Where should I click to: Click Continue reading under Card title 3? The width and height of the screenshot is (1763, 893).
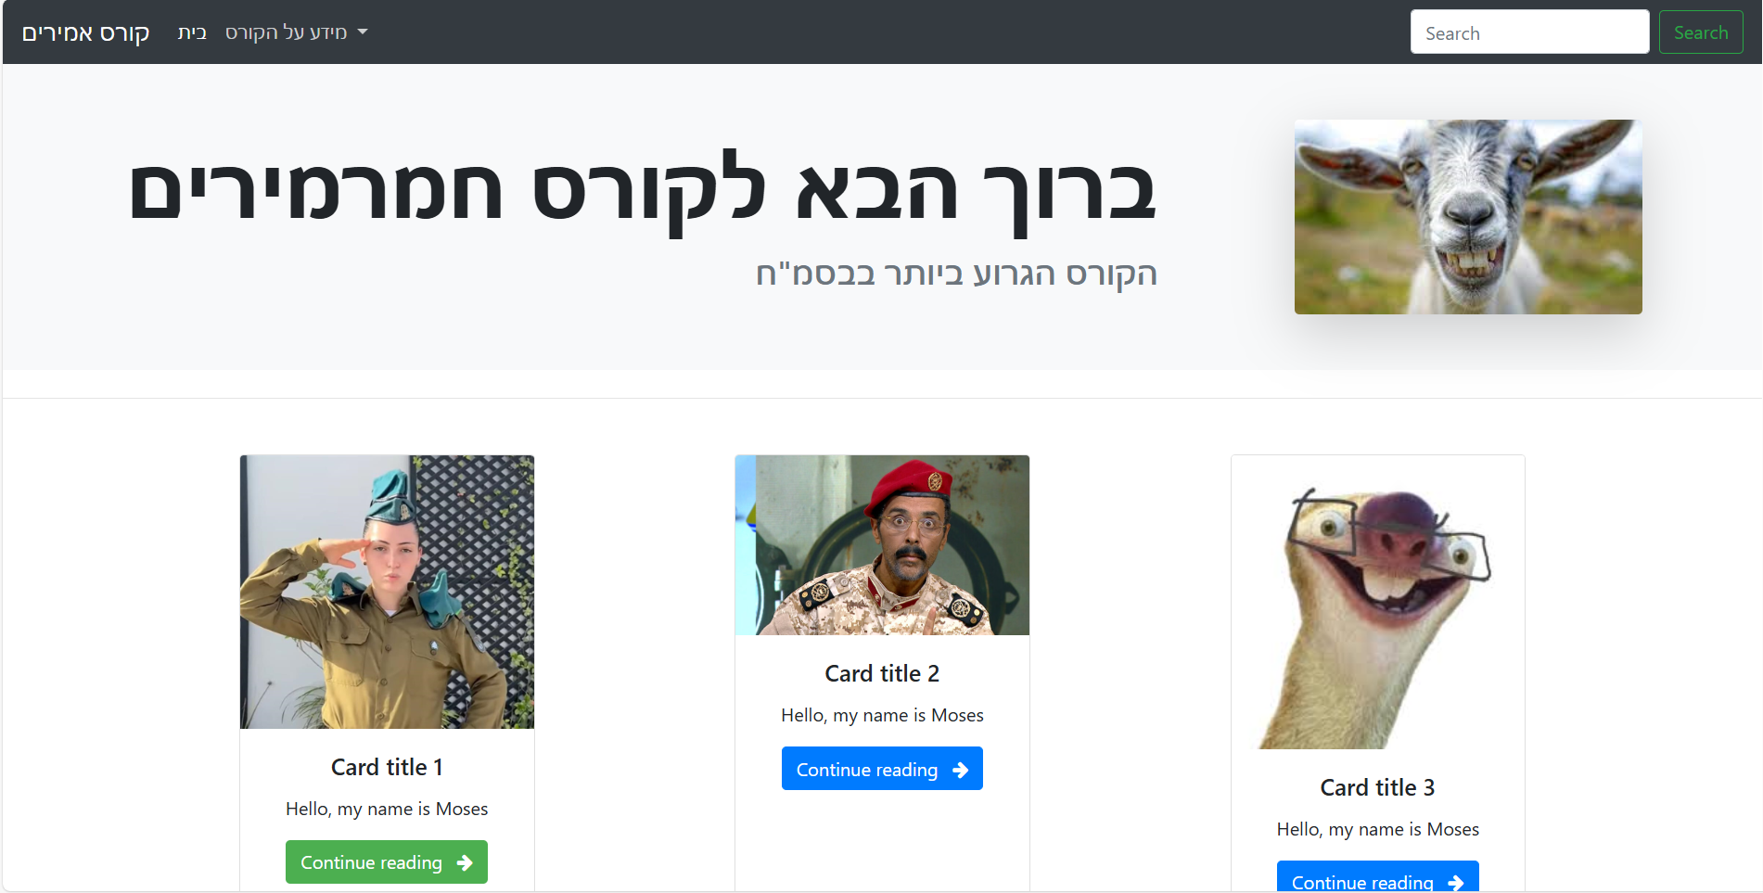tap(1377, 876)
